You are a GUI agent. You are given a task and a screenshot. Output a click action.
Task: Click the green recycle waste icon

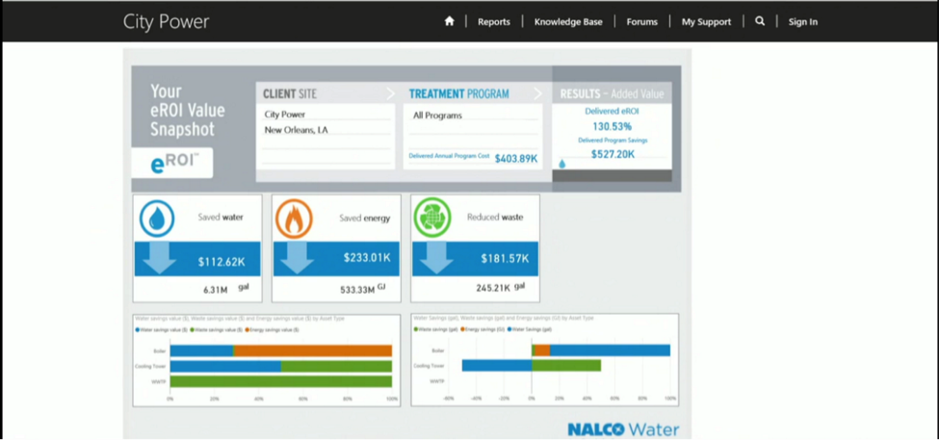[x=433, y=219]
